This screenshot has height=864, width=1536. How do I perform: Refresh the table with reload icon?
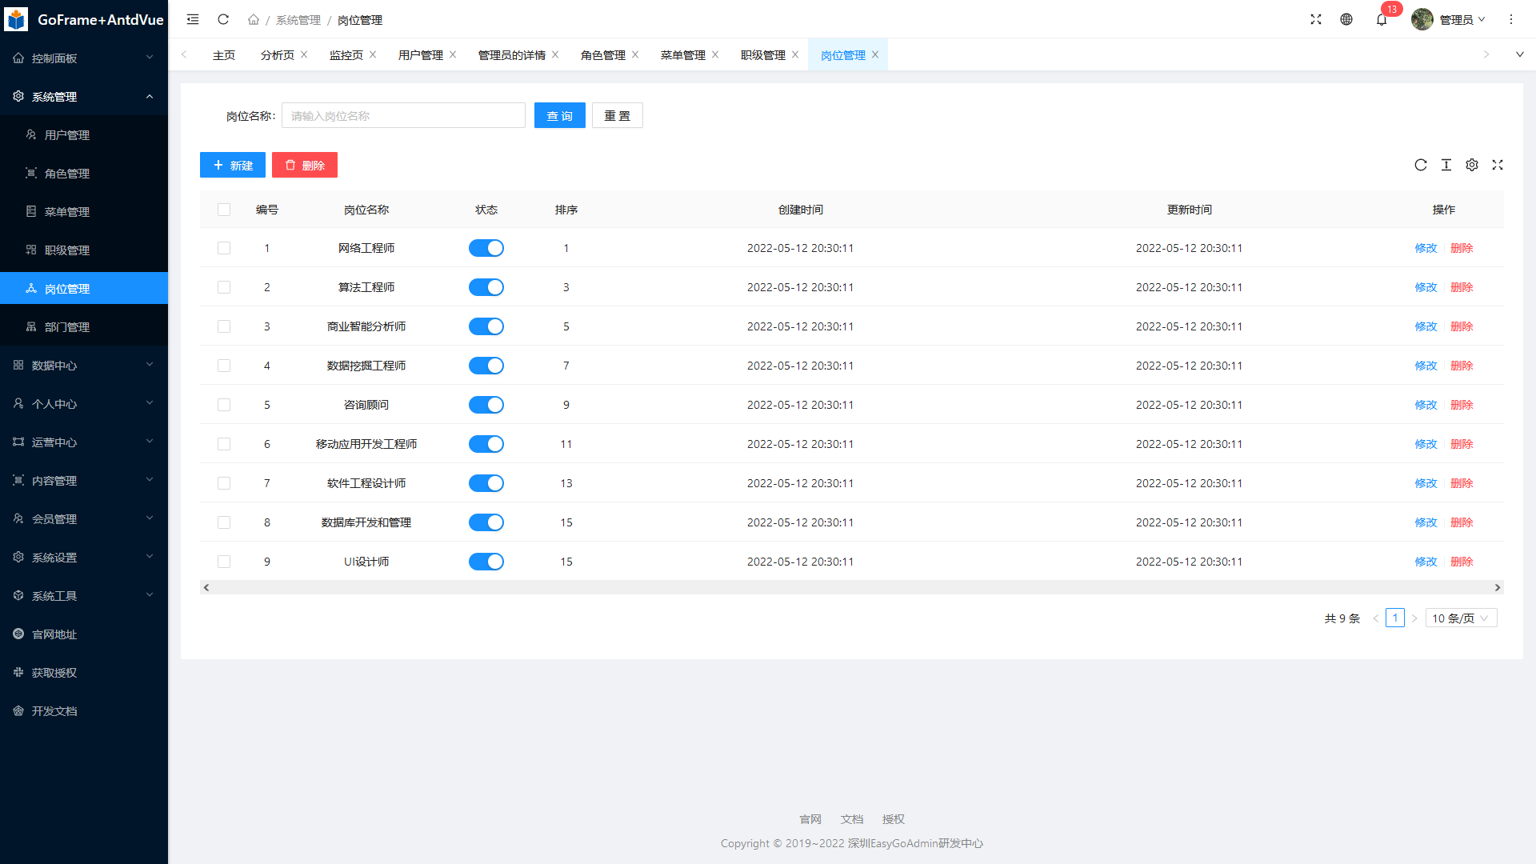click(1421, 165)
